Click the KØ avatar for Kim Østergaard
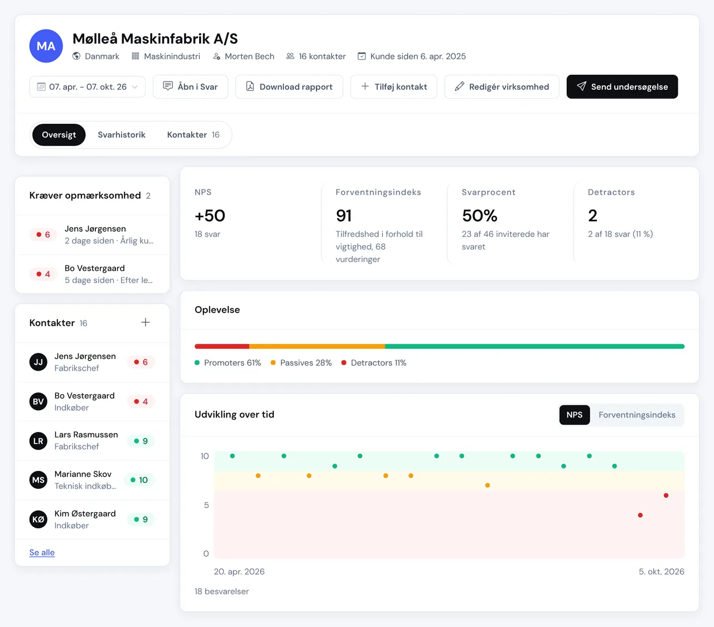This screenshot has width=714, height=627. point(38,519)
